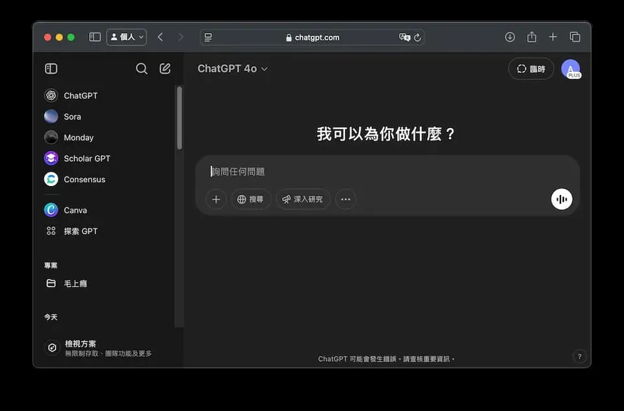624x411 pixels.
Task: Click the ChatGPT 可能會發生錯誤 disclaimer text
Action: click(386, 359)
